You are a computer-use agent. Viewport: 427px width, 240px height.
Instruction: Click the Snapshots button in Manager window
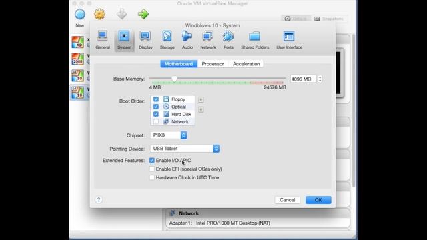click(329, 19)
